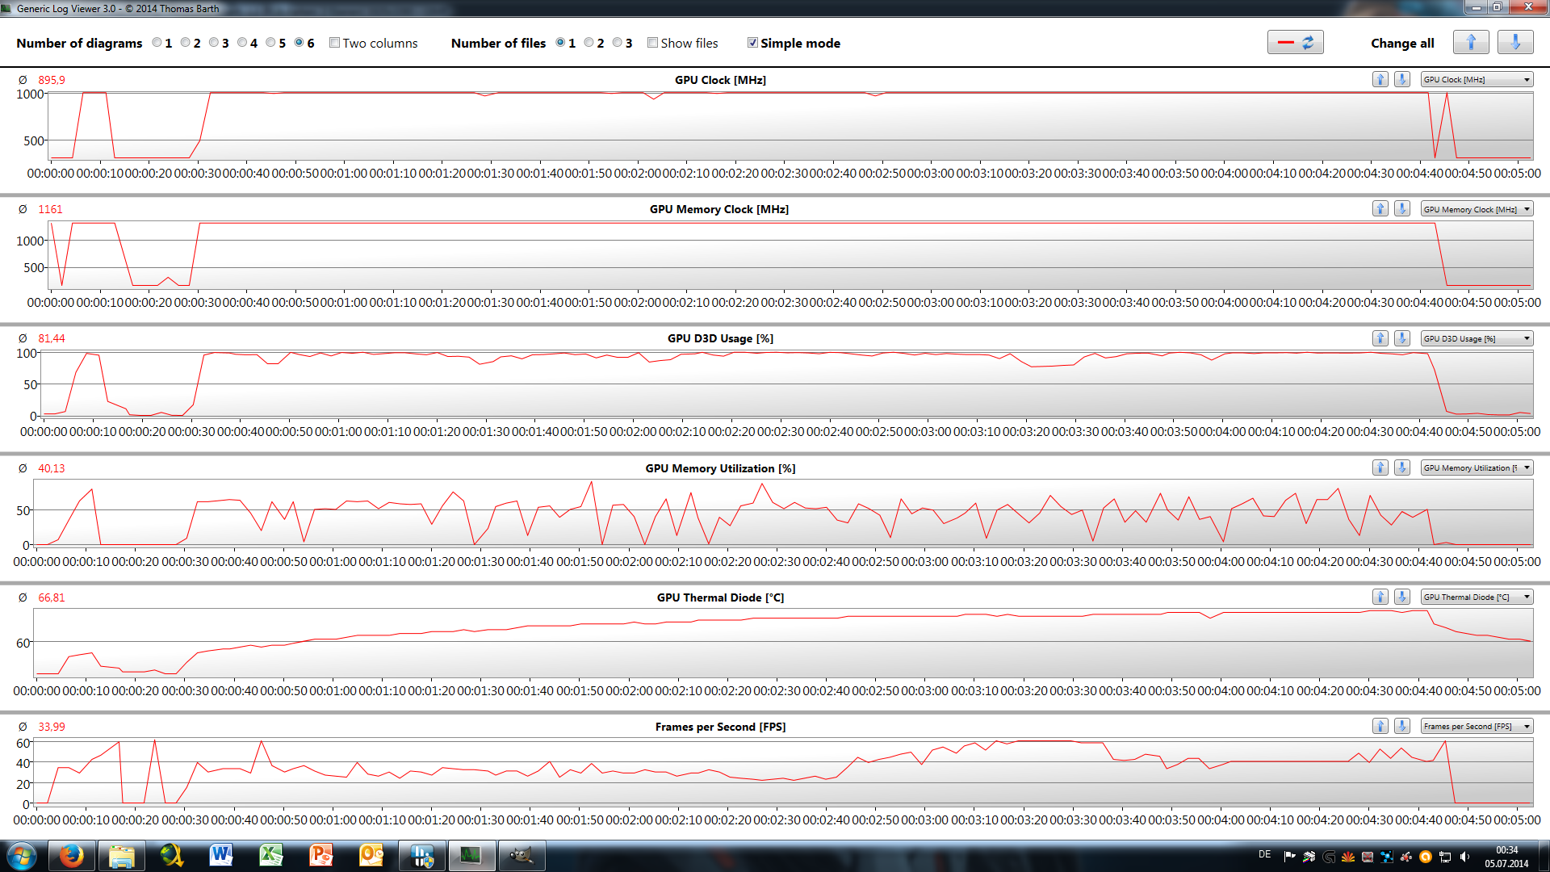Open the GPU Clock [MHz] dropdown
This screenshot has height=872, width=1550.
1477,79
